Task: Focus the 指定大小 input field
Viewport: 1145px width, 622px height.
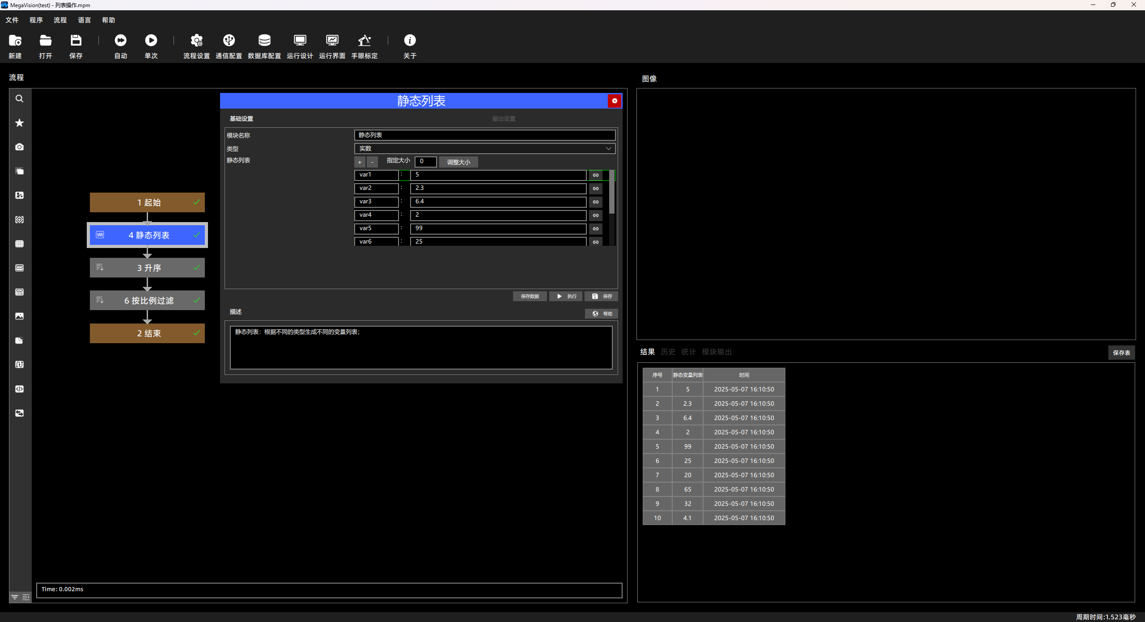Action: click(425, 161)
